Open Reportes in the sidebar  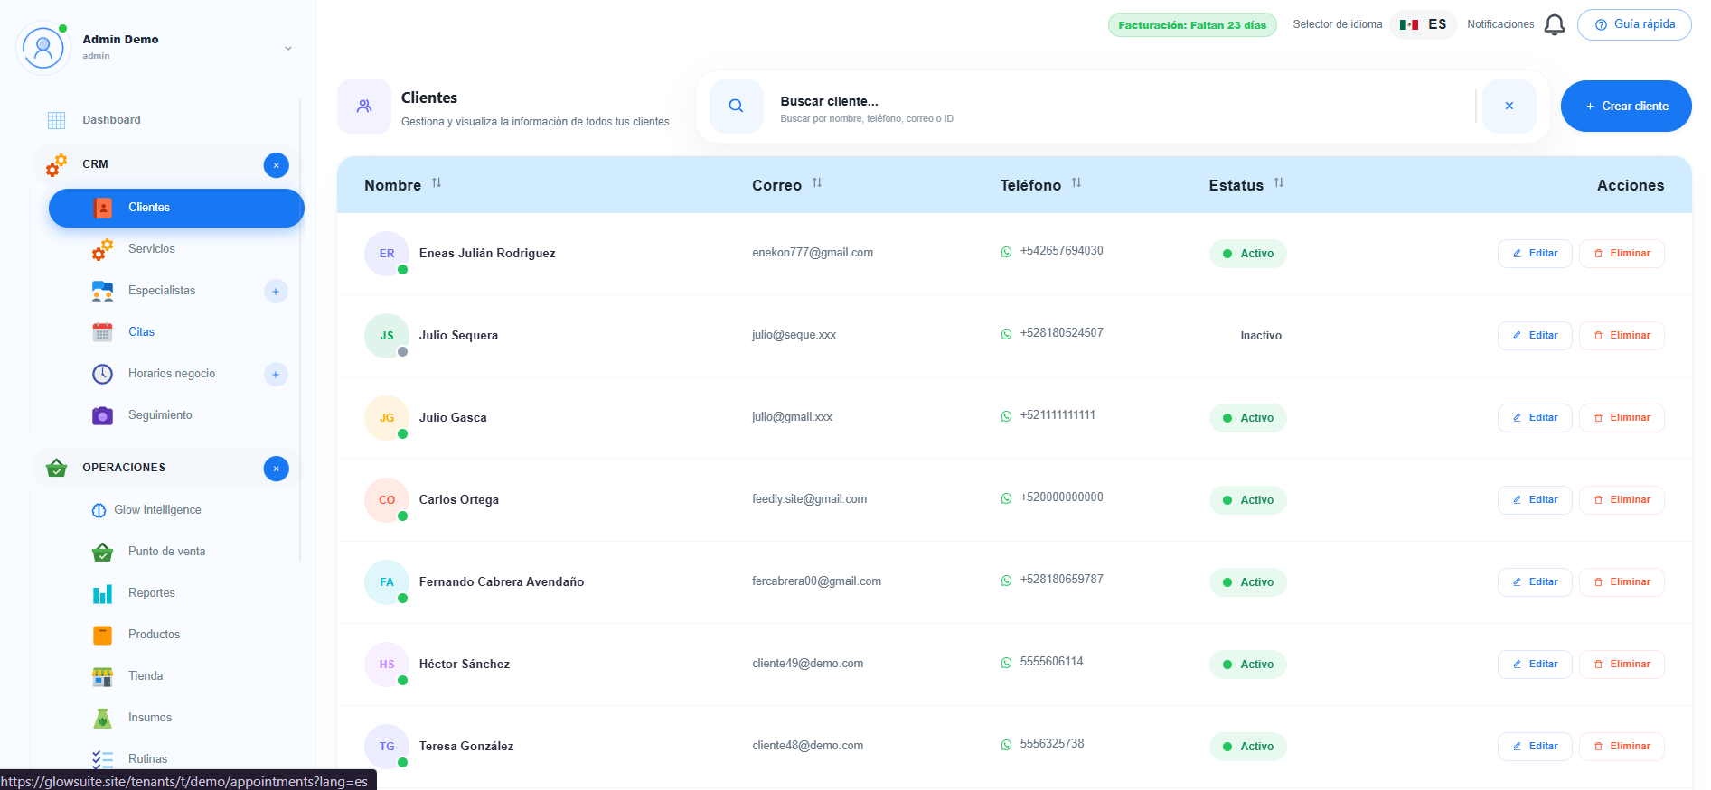(x=151, y=593)
